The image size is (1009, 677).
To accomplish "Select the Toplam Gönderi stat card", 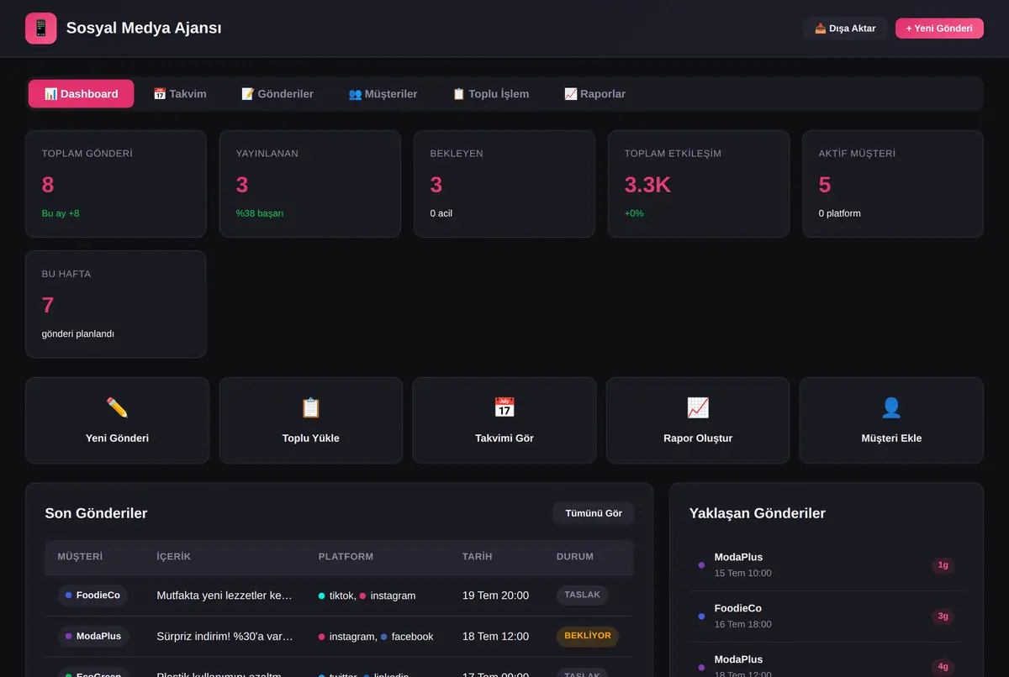I will click(x=116, y=184).
